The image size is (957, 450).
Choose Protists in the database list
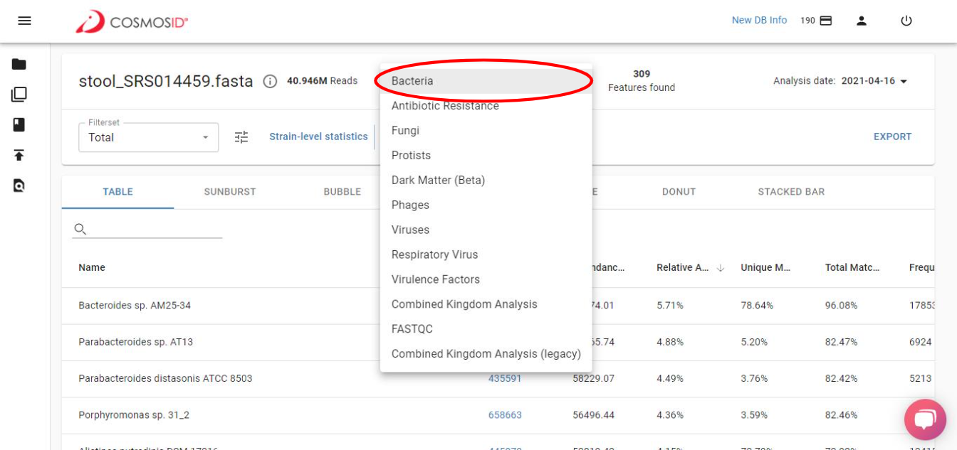pyautogui.click(x=486, y=156)
